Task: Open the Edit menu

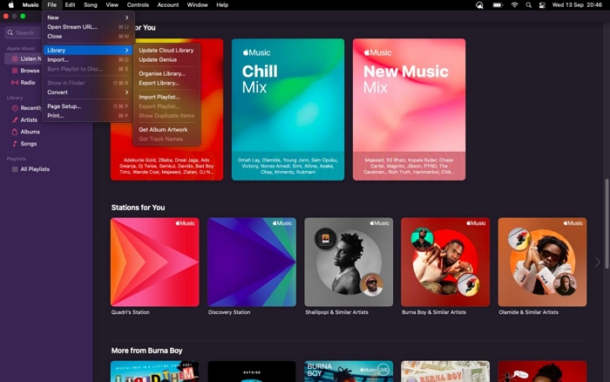Action: pyautogui.click(x=70, y=5)
